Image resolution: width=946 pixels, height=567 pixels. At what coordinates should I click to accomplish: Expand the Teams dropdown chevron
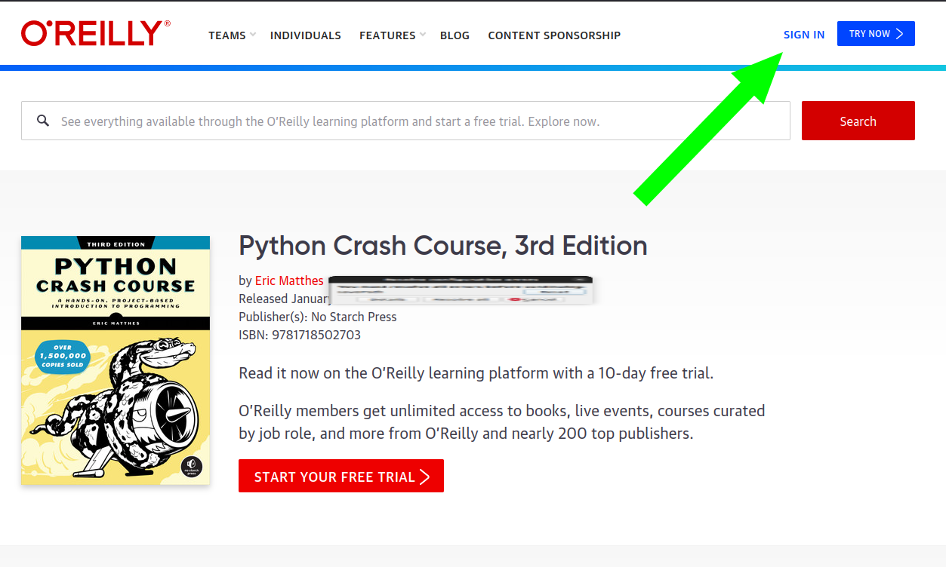(x=253, y=35)
